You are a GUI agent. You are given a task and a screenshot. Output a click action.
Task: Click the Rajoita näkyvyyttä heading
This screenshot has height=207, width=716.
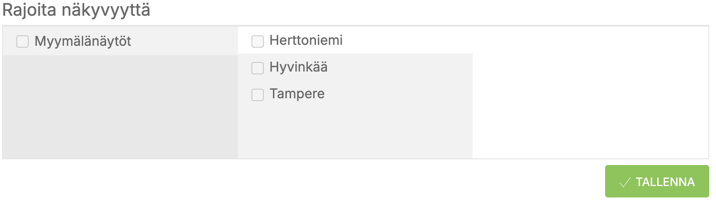[x=76, y=10]
